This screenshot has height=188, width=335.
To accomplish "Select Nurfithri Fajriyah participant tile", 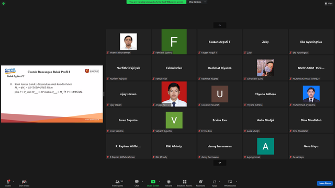I will click(128, 68).
